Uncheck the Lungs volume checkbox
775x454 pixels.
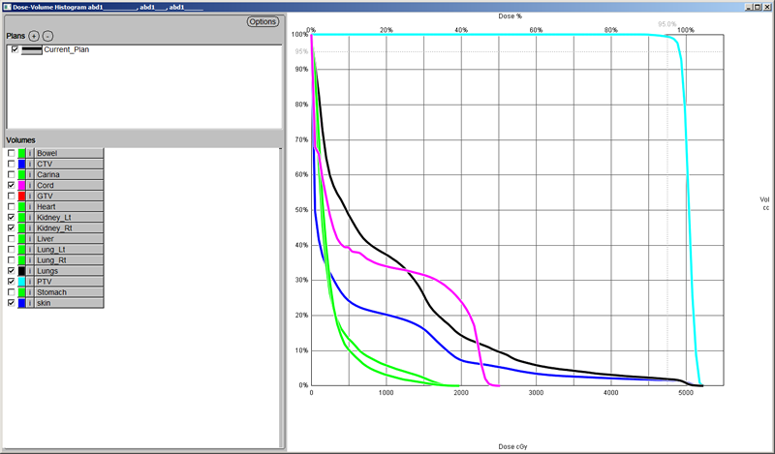[12, 271]
